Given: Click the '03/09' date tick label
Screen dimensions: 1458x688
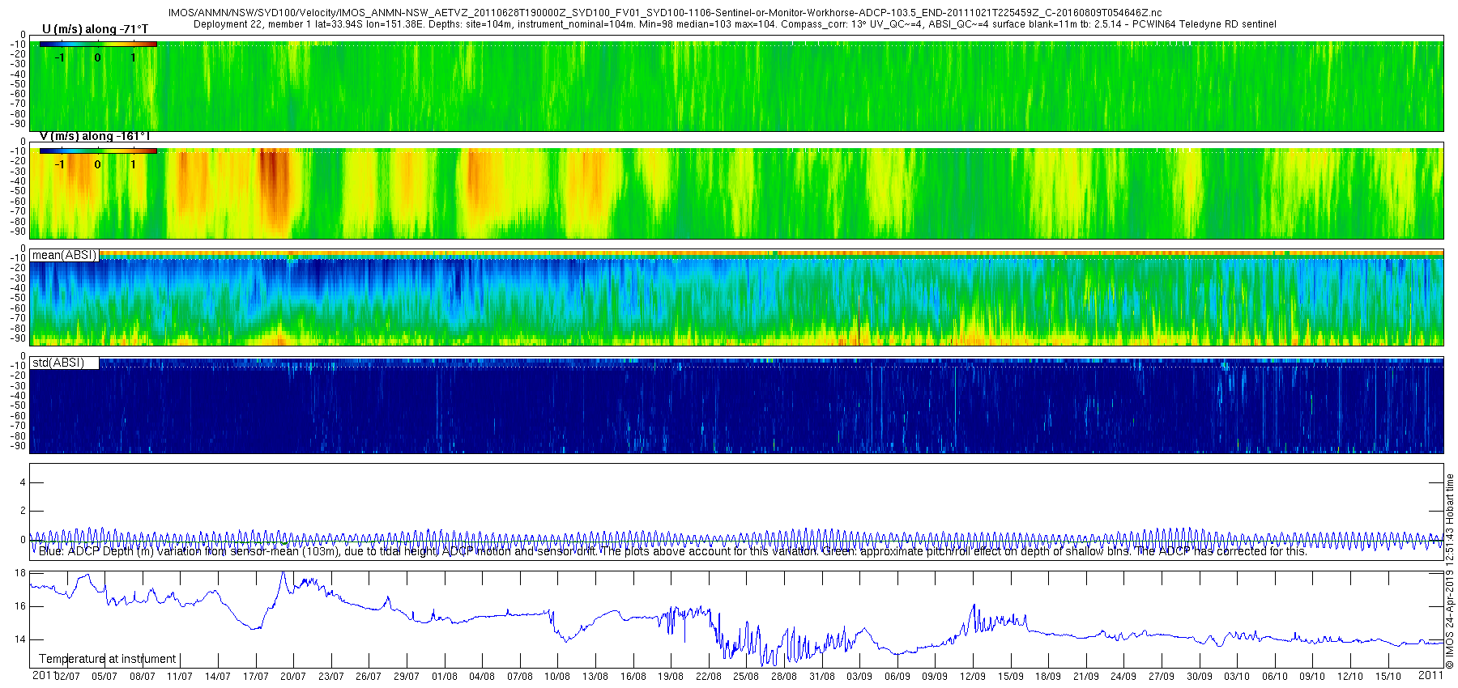Looking at the screenshot, I should [x=859, y=677].
